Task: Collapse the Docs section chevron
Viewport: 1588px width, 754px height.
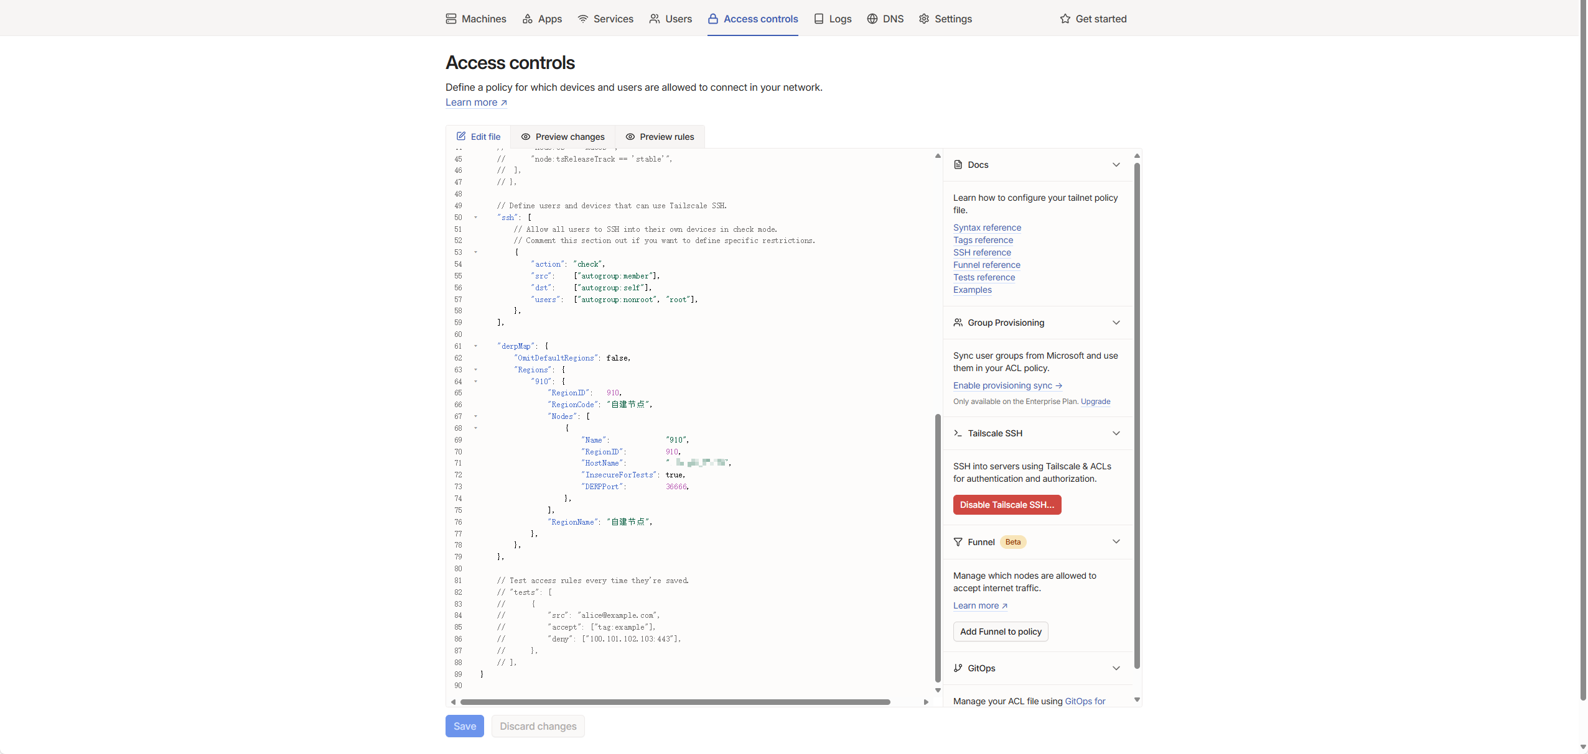Action: pyautogui.click(x=1116, y=165)
